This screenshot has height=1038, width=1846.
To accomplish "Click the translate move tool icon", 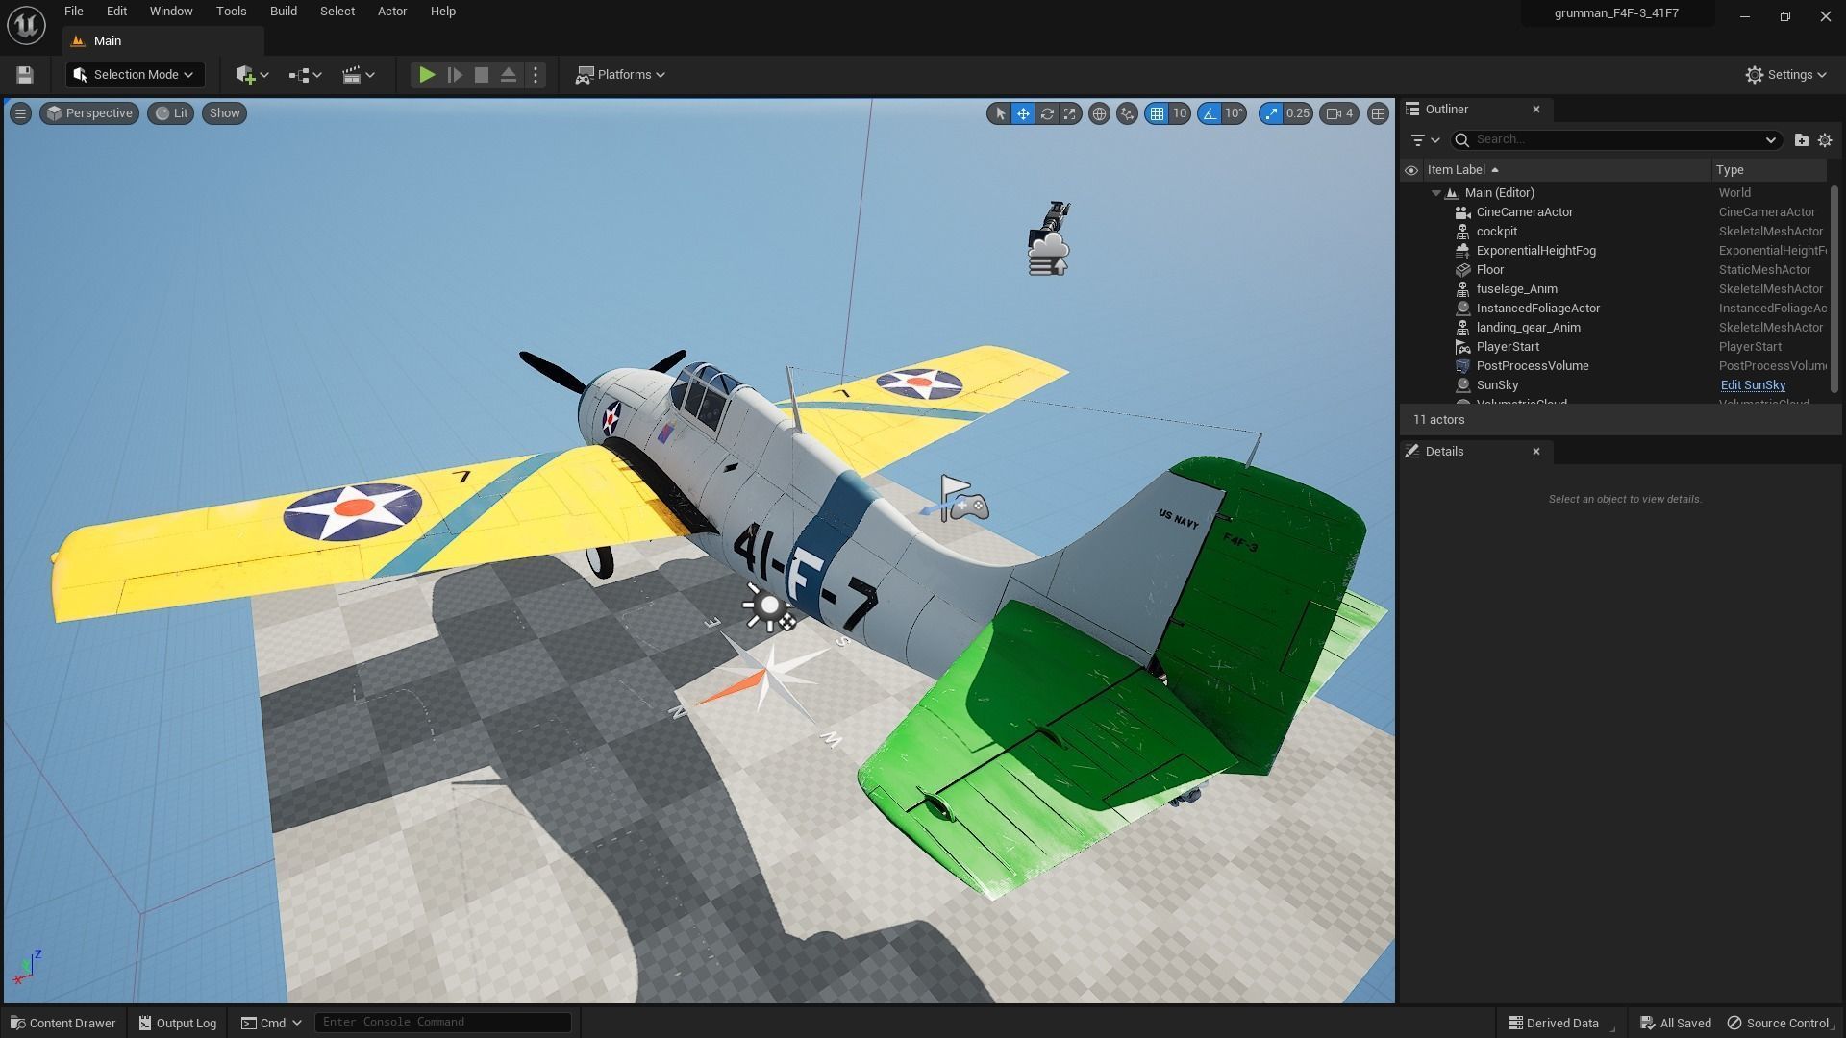I will pyautogui.click(x=1023, y=113).
